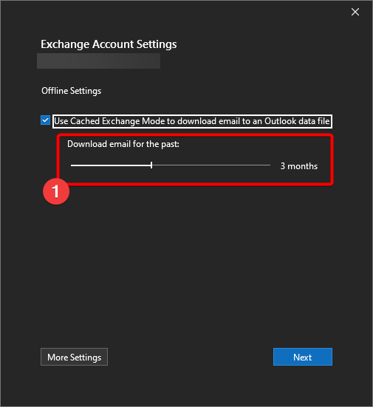Click the word months beside the slider

303,166
